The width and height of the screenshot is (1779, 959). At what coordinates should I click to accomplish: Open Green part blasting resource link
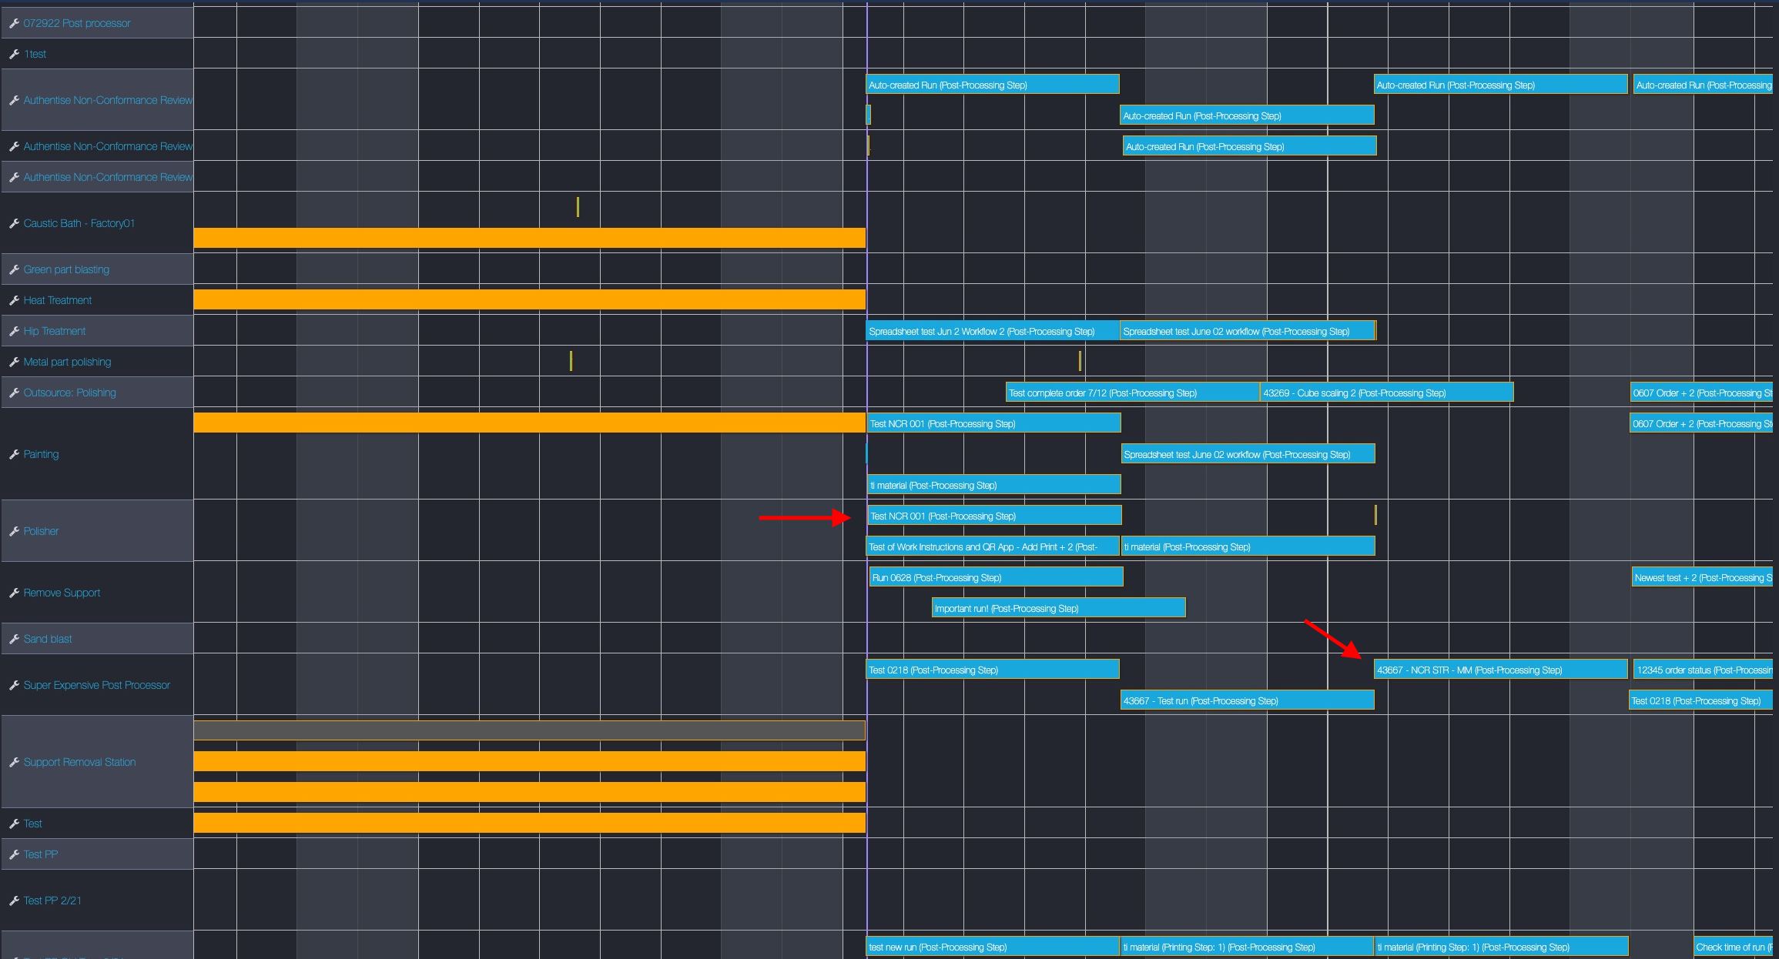[66, 269]
